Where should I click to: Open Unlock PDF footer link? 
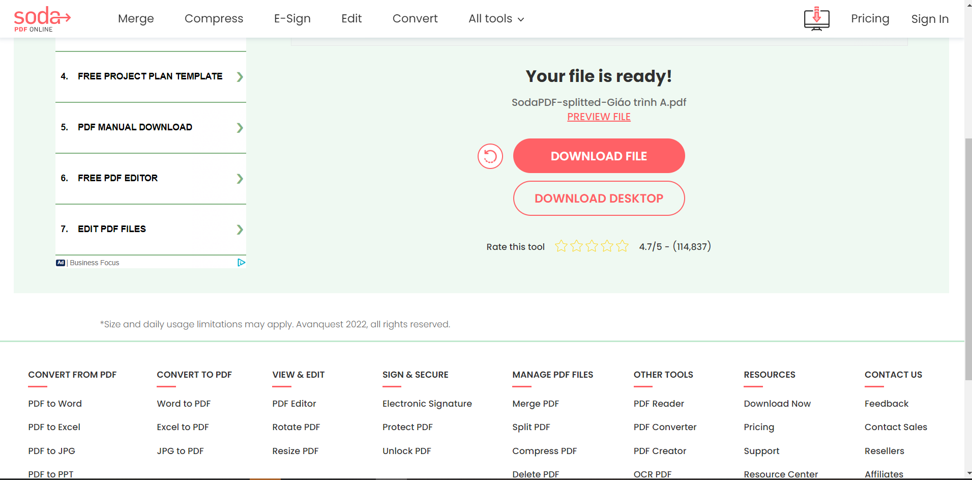406,451
